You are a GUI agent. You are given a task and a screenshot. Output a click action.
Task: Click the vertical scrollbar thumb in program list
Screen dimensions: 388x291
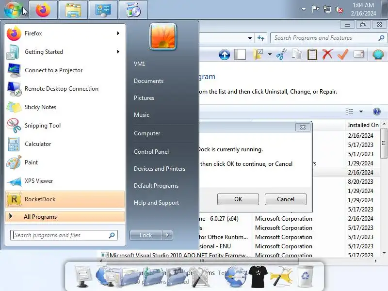click(x=384, y=143)
